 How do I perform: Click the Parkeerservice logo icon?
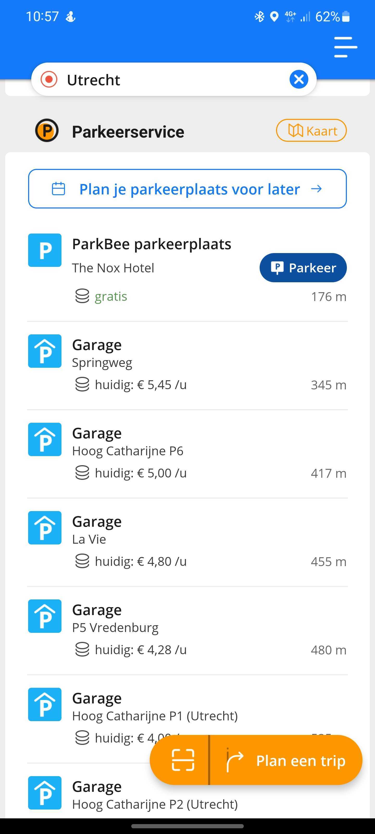(x=47, y=131)
